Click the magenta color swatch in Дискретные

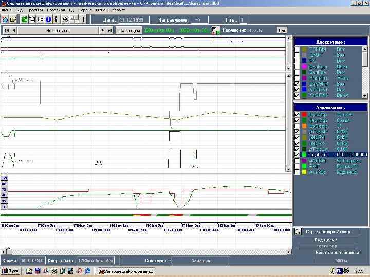[304, 67]
